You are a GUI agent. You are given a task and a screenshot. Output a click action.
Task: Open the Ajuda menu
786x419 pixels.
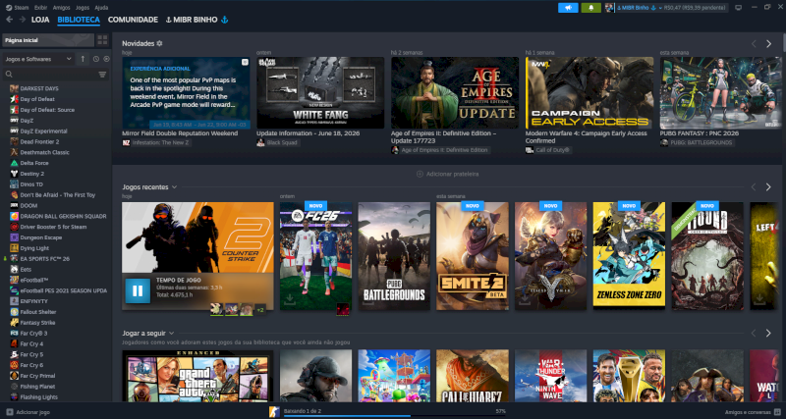tap(101, 8)
